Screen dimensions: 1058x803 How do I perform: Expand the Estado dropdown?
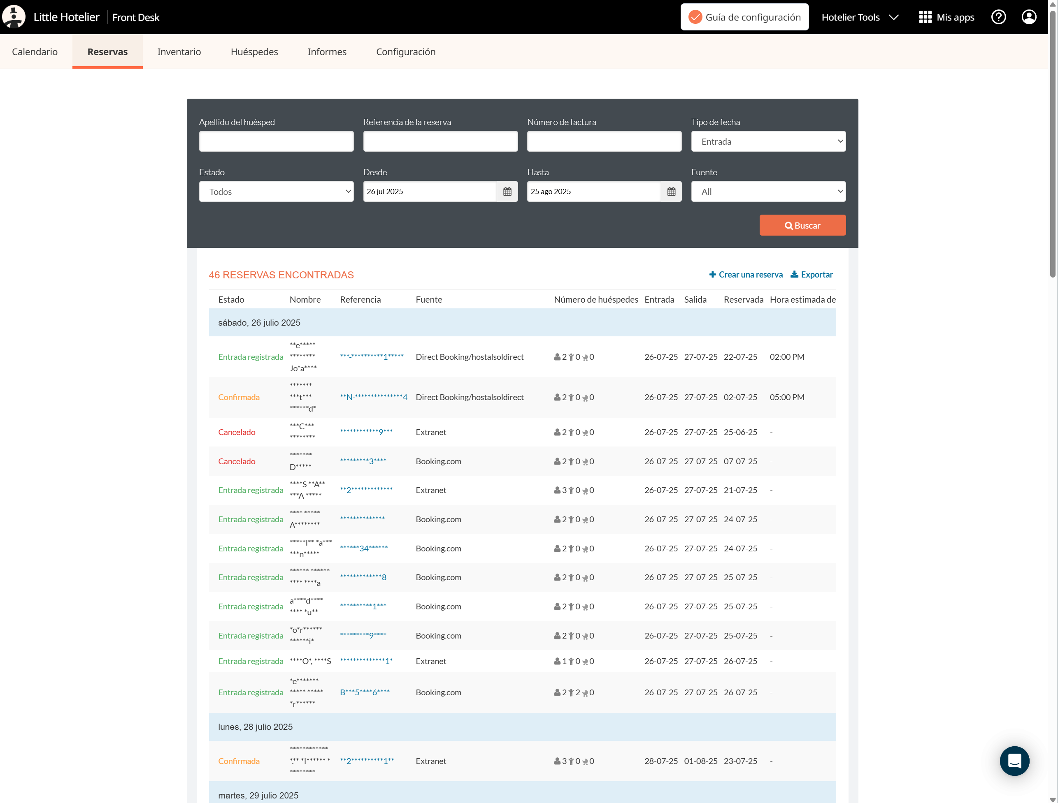click(x=276, y=192)
